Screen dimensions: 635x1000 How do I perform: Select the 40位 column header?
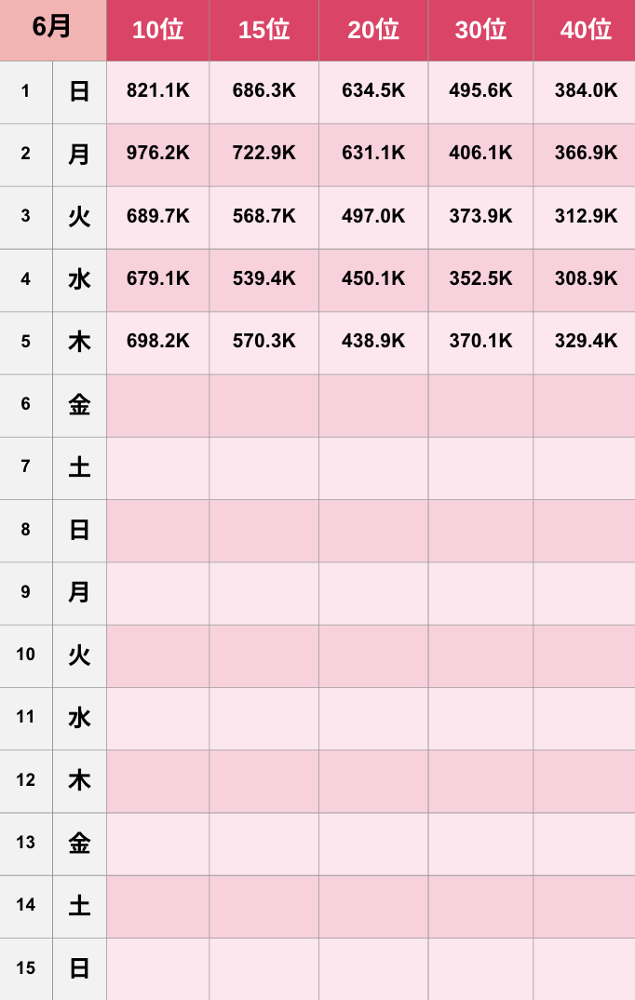pos(585,30)
